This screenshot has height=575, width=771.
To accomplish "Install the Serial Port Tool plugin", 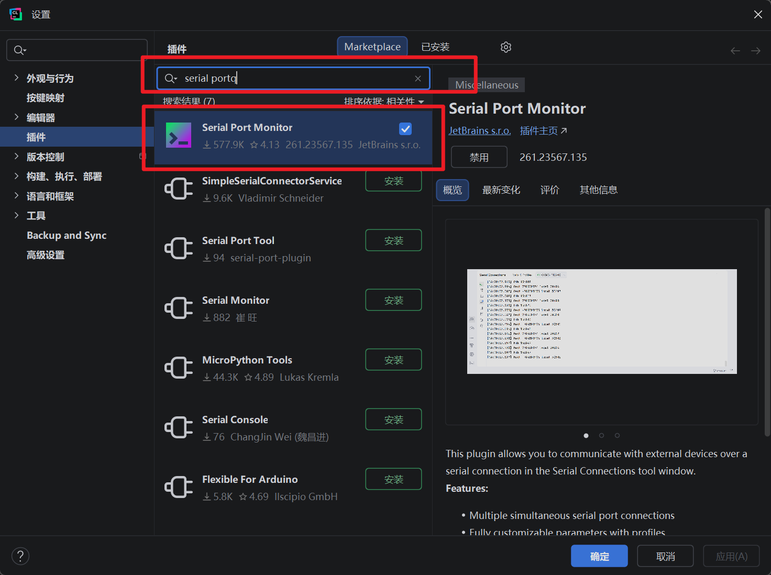I will (x=393, y=240).
